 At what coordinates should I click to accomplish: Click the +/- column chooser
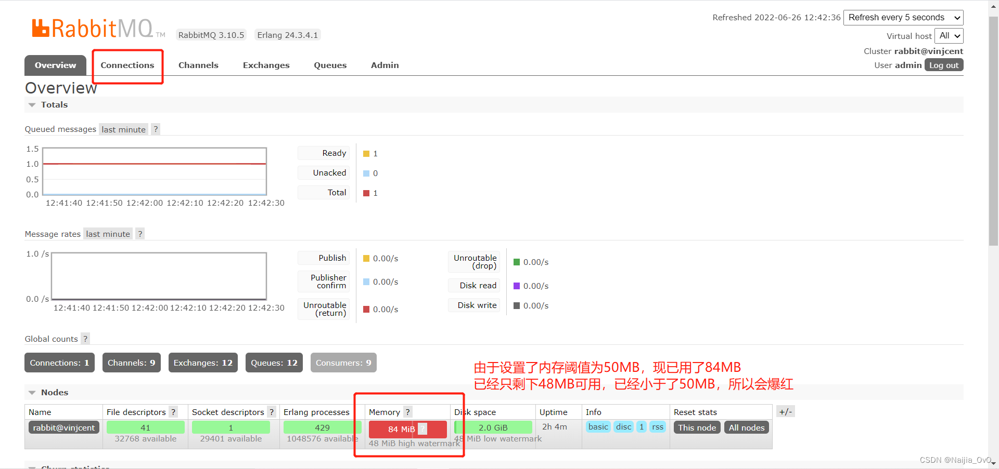click(x=786, y=412)
